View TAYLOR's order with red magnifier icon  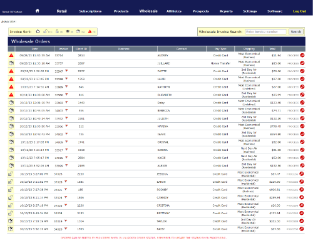coord(302,221)
